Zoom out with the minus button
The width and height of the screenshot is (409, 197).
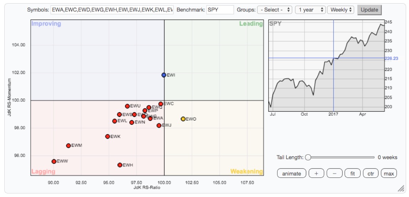click(334, 174)
